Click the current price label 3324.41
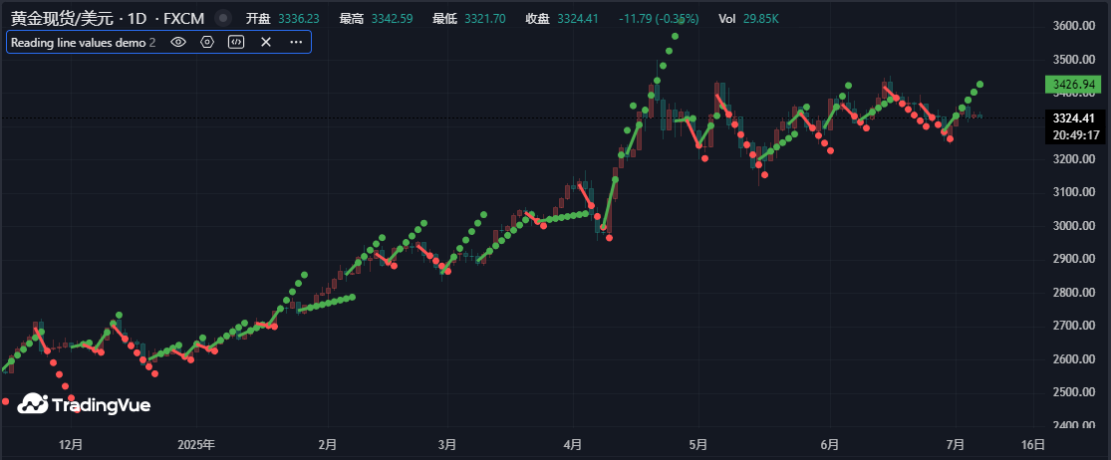 pos(1076,118)
